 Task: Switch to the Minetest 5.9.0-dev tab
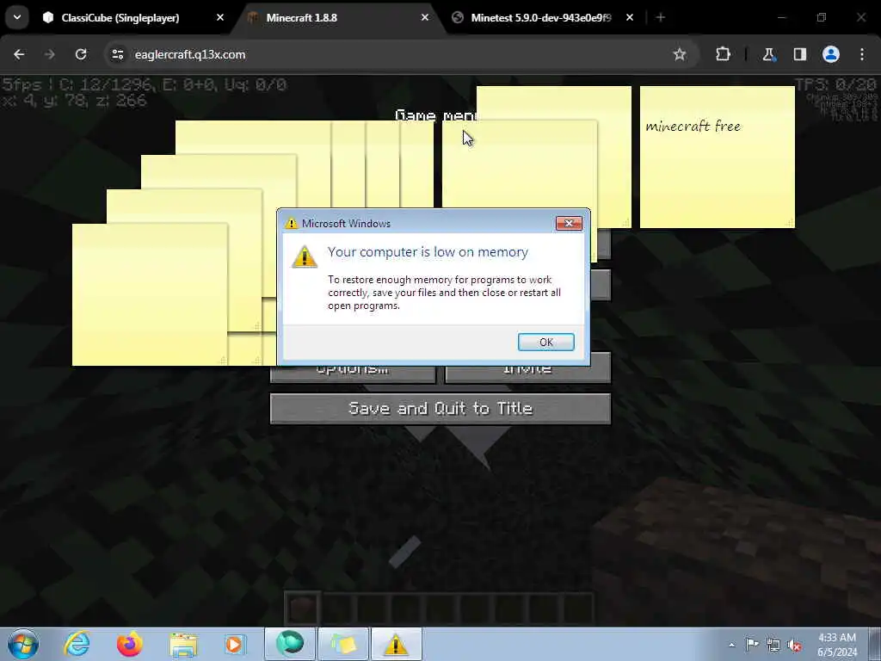click(542, 17)
